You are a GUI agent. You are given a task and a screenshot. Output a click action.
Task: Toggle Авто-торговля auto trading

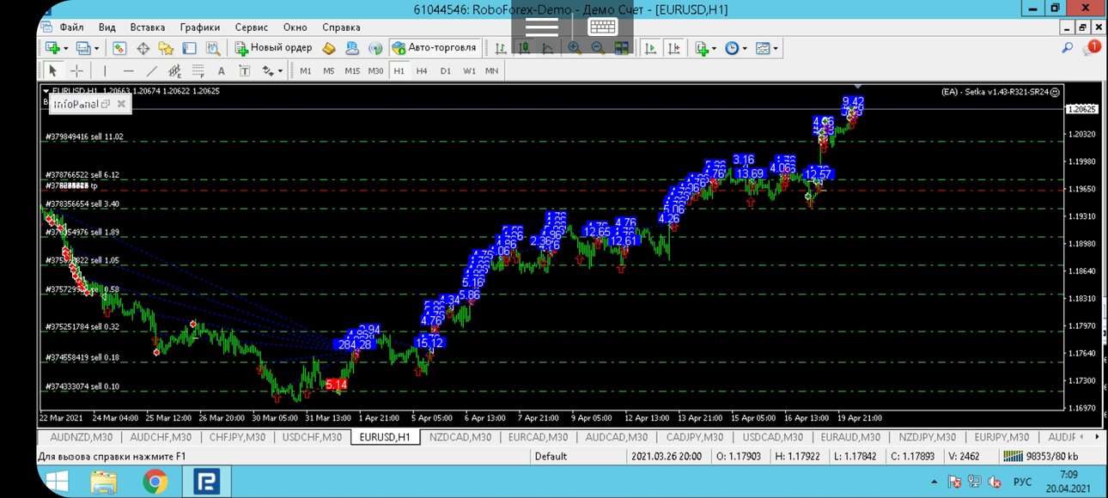point(434,48)
